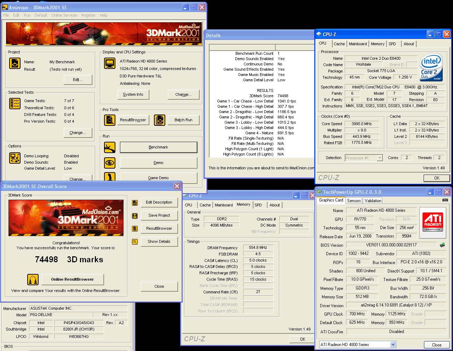Click the Project icon in 3DMark2001
The width and height of the screenshot is (453, 351).
coord(15,63)
